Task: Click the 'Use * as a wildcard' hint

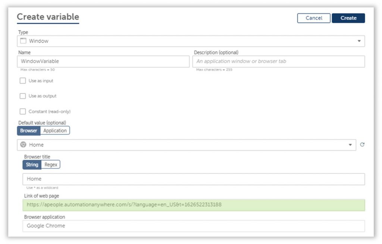Action: pyautogui.click(x=43, y=188)
